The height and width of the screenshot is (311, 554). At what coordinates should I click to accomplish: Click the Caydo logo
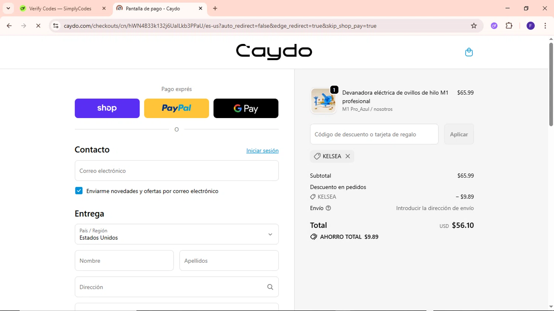pyautogui.click(x=274, y=52)
